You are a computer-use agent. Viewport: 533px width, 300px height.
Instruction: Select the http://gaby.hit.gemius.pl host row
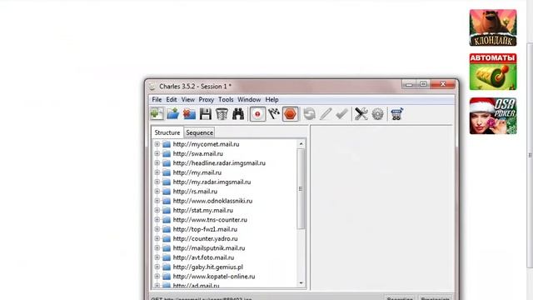tap(207, 267)
